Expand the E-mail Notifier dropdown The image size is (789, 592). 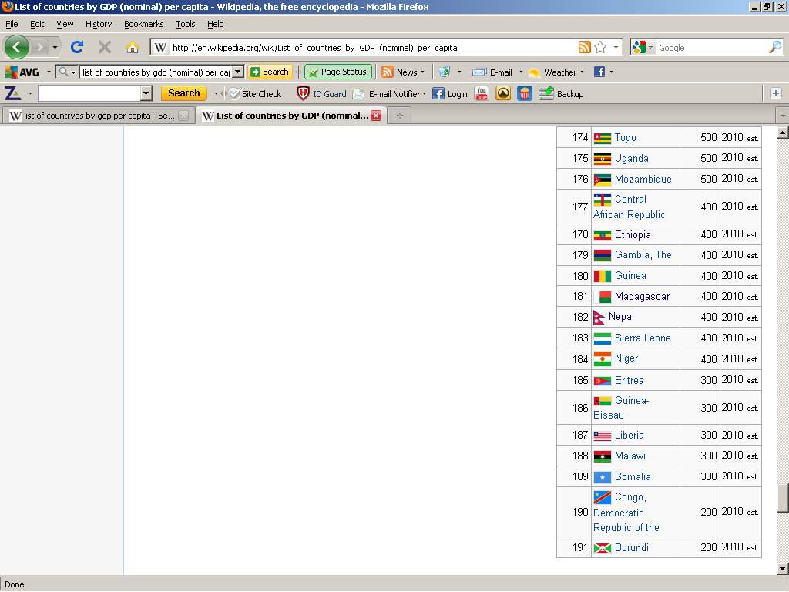coord(424,94)
